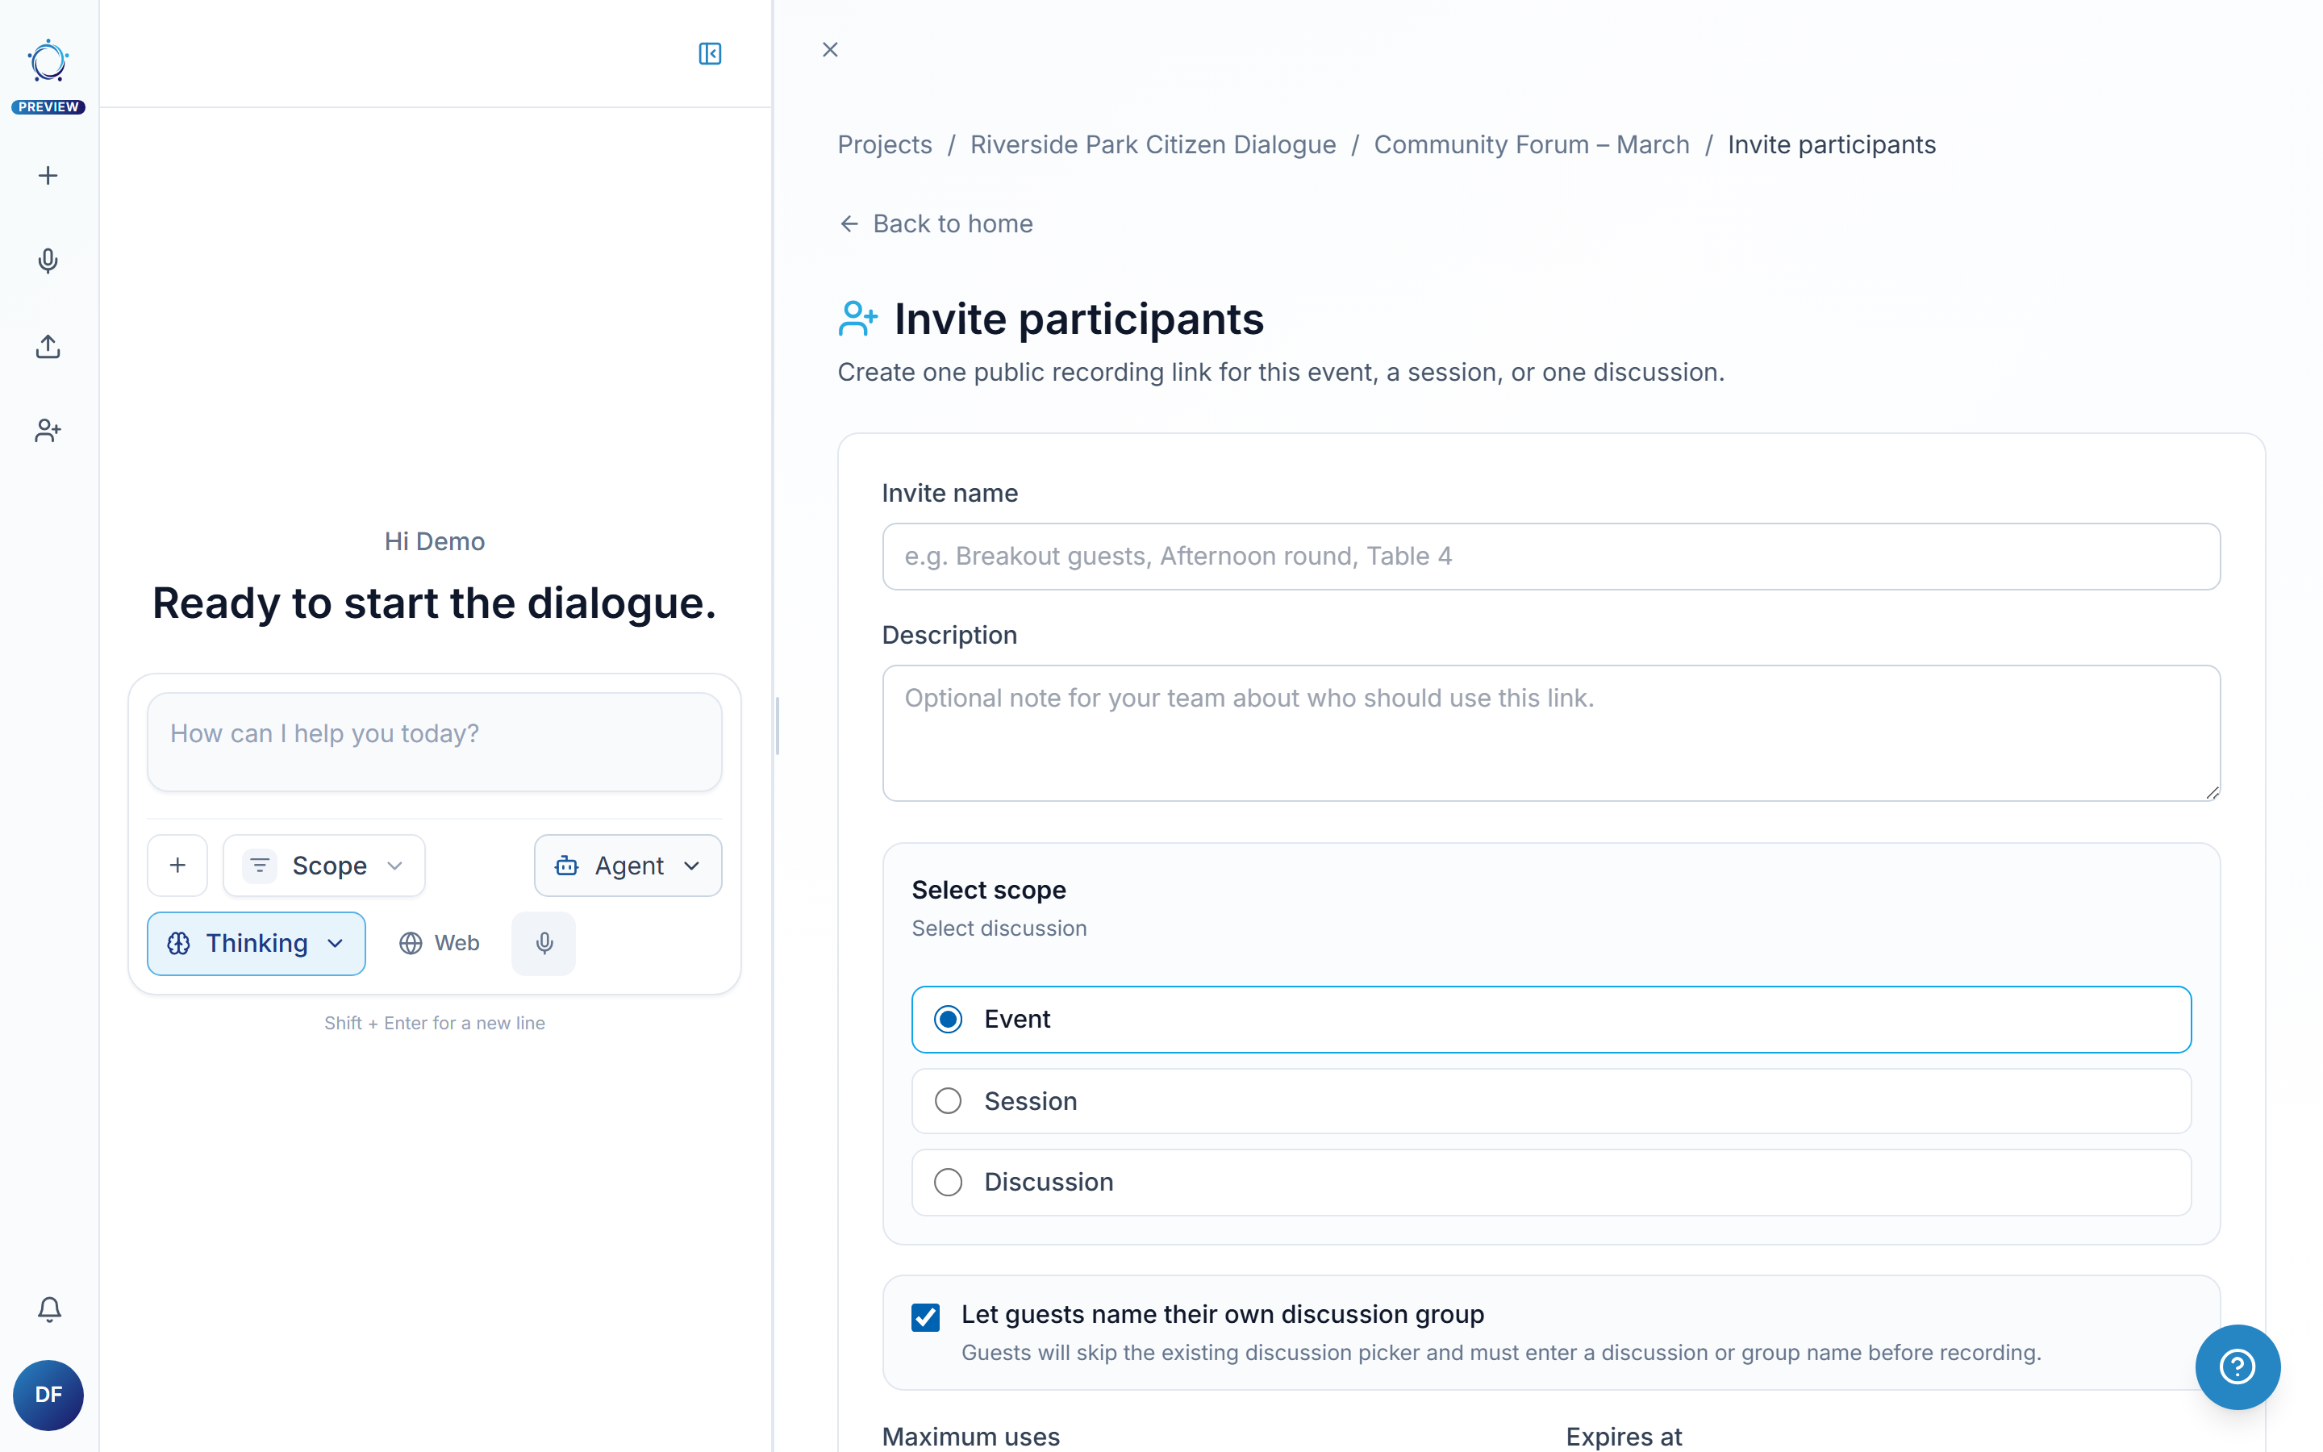Select the Discussion scope radio button
This screenshot has height=1452, width=2323.
click(x=949, y=1182)
